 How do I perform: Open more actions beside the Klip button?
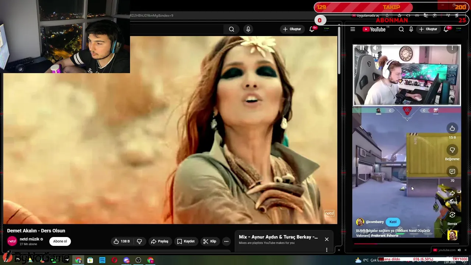click(x=226, y=241)
